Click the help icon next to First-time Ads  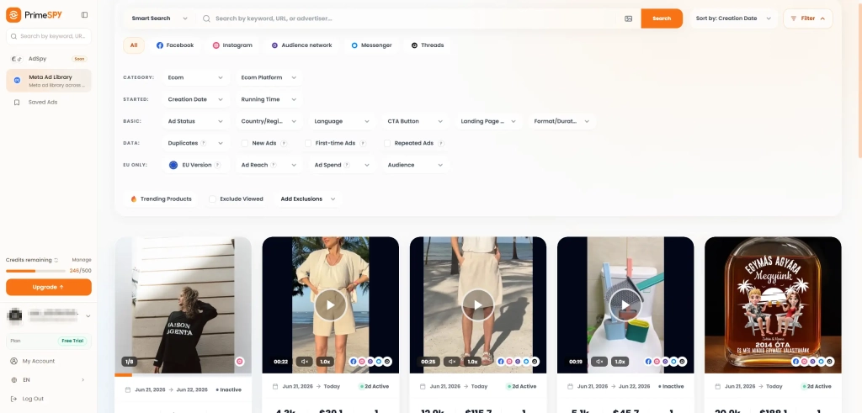[x=363, y=143]
